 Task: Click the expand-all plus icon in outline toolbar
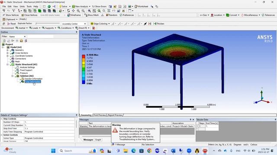coord(17,41)
